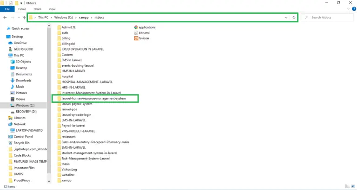Open the View ribbon tab

[x=52, y=9]
